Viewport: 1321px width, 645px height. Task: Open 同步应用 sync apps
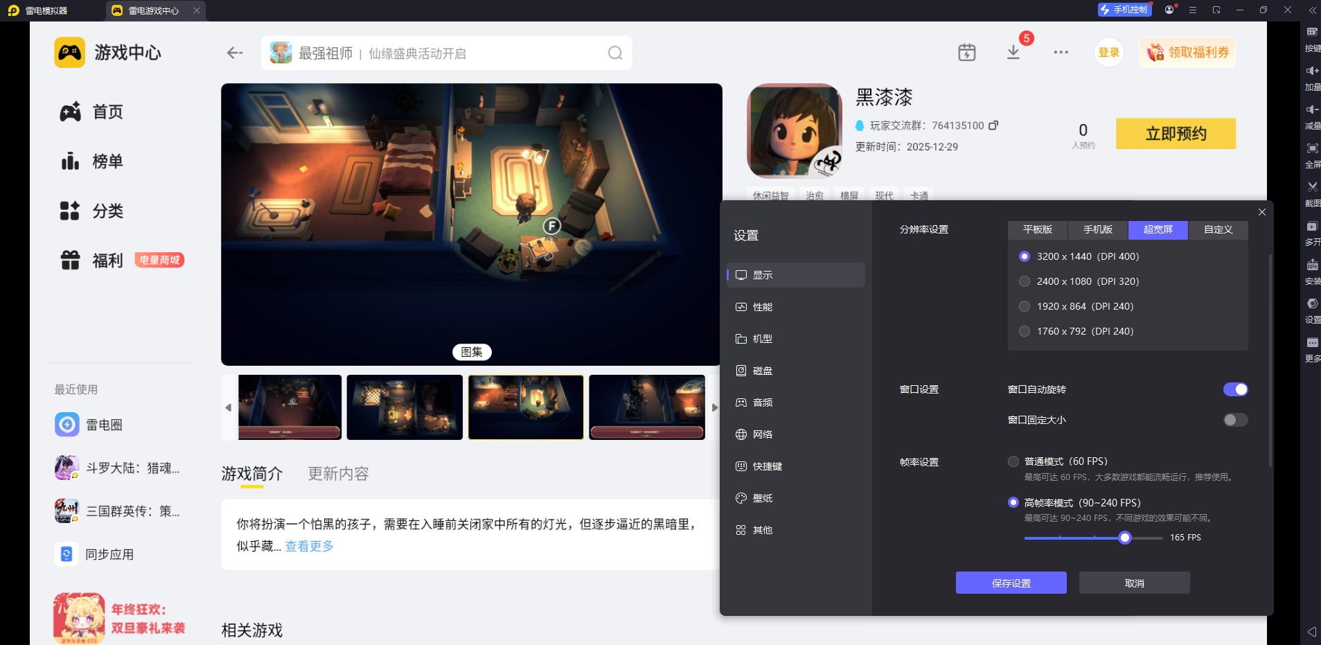coord(94,554)
